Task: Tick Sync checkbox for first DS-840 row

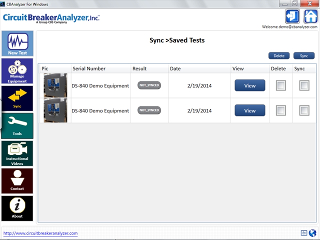Action: [304, 85]
